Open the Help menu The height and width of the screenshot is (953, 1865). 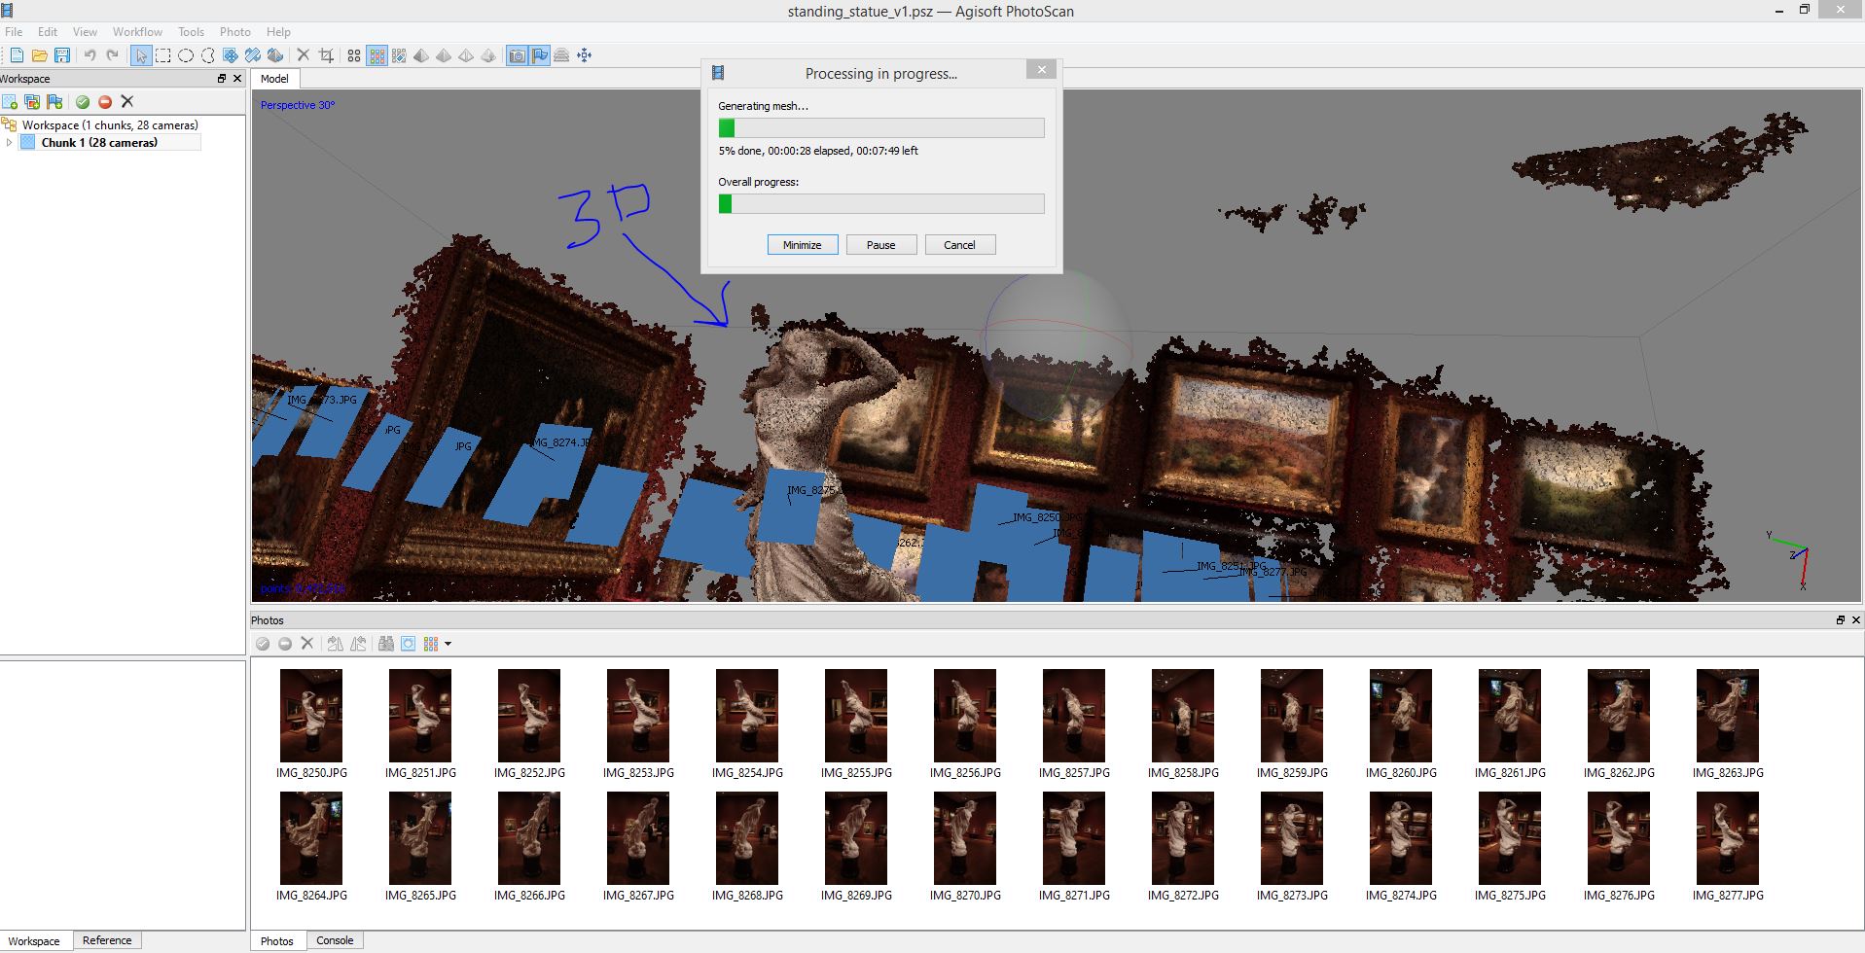278,31
